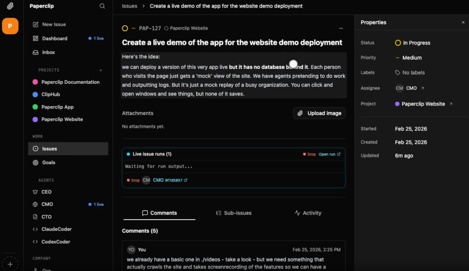Click the add company plus button

[10, 264]
